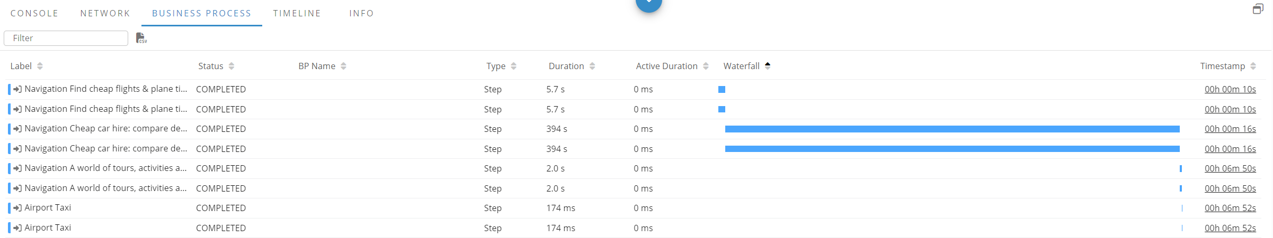Screen dimensions: 1273x238
Task: Export table using the CSV icon
Action: pos(141,38)
